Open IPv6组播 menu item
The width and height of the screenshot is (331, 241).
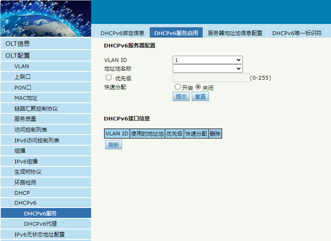coord(46,161)
